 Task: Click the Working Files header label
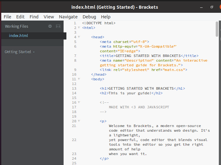[17, 26]
